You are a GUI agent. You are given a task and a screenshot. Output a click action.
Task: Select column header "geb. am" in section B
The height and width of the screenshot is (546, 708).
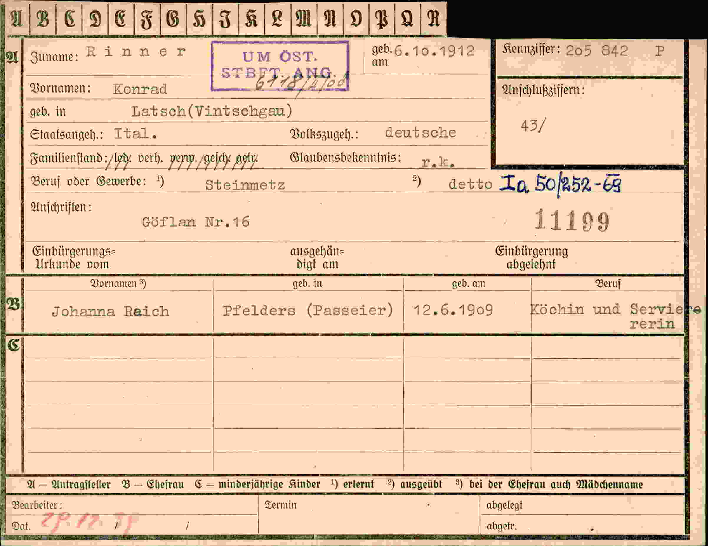coord(469,283)
